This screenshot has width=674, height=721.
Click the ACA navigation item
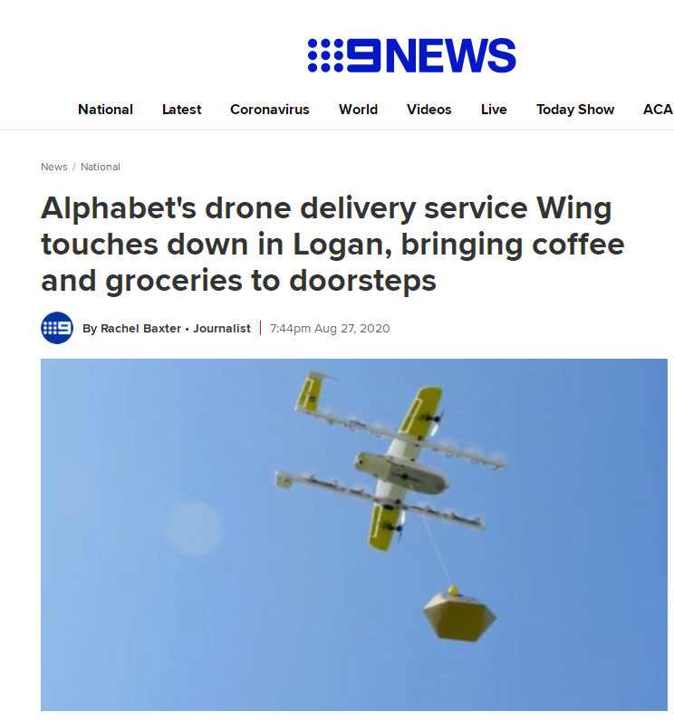tap(658, 110)
